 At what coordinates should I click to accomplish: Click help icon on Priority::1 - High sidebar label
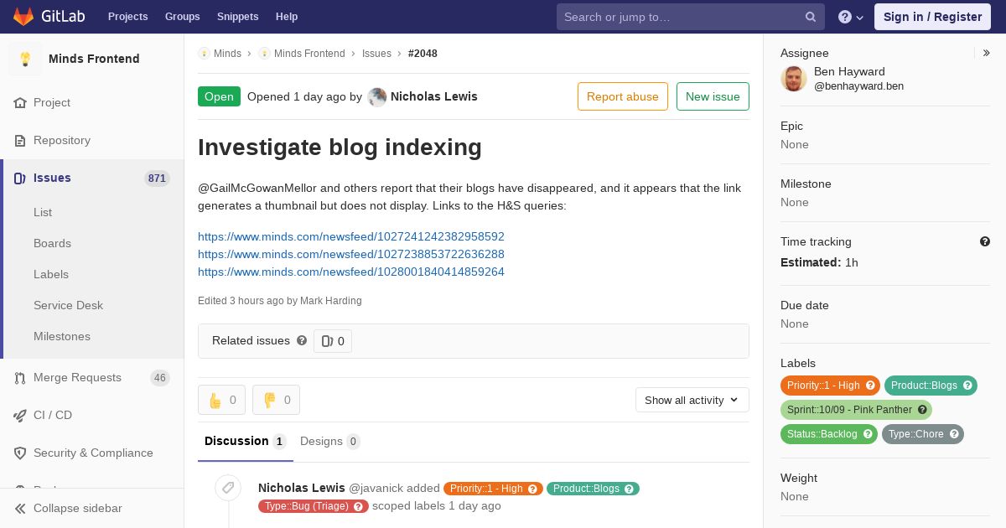(x=870, y=386)
